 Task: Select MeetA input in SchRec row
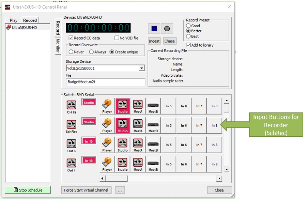click(x=138, y=125)
